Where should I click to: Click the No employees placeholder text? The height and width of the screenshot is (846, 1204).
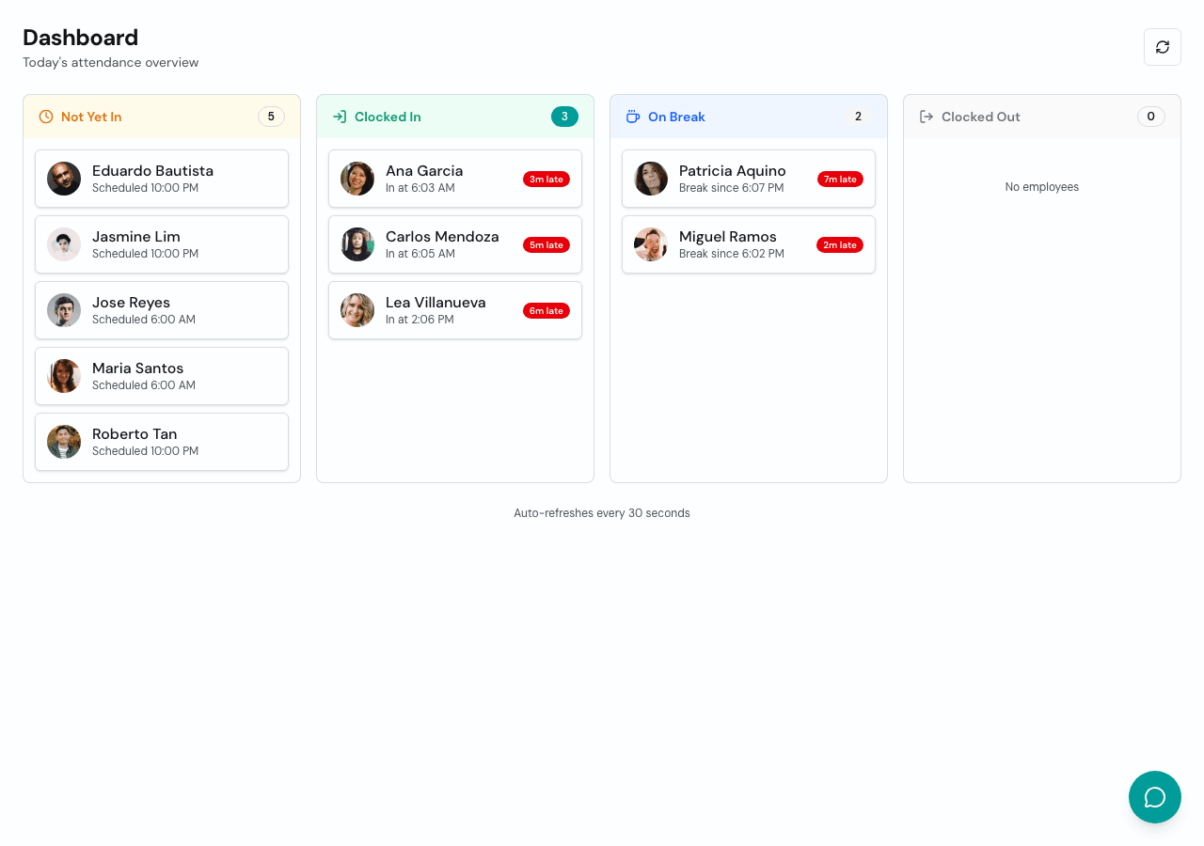pyautogui.click(x=1041, y=186)
